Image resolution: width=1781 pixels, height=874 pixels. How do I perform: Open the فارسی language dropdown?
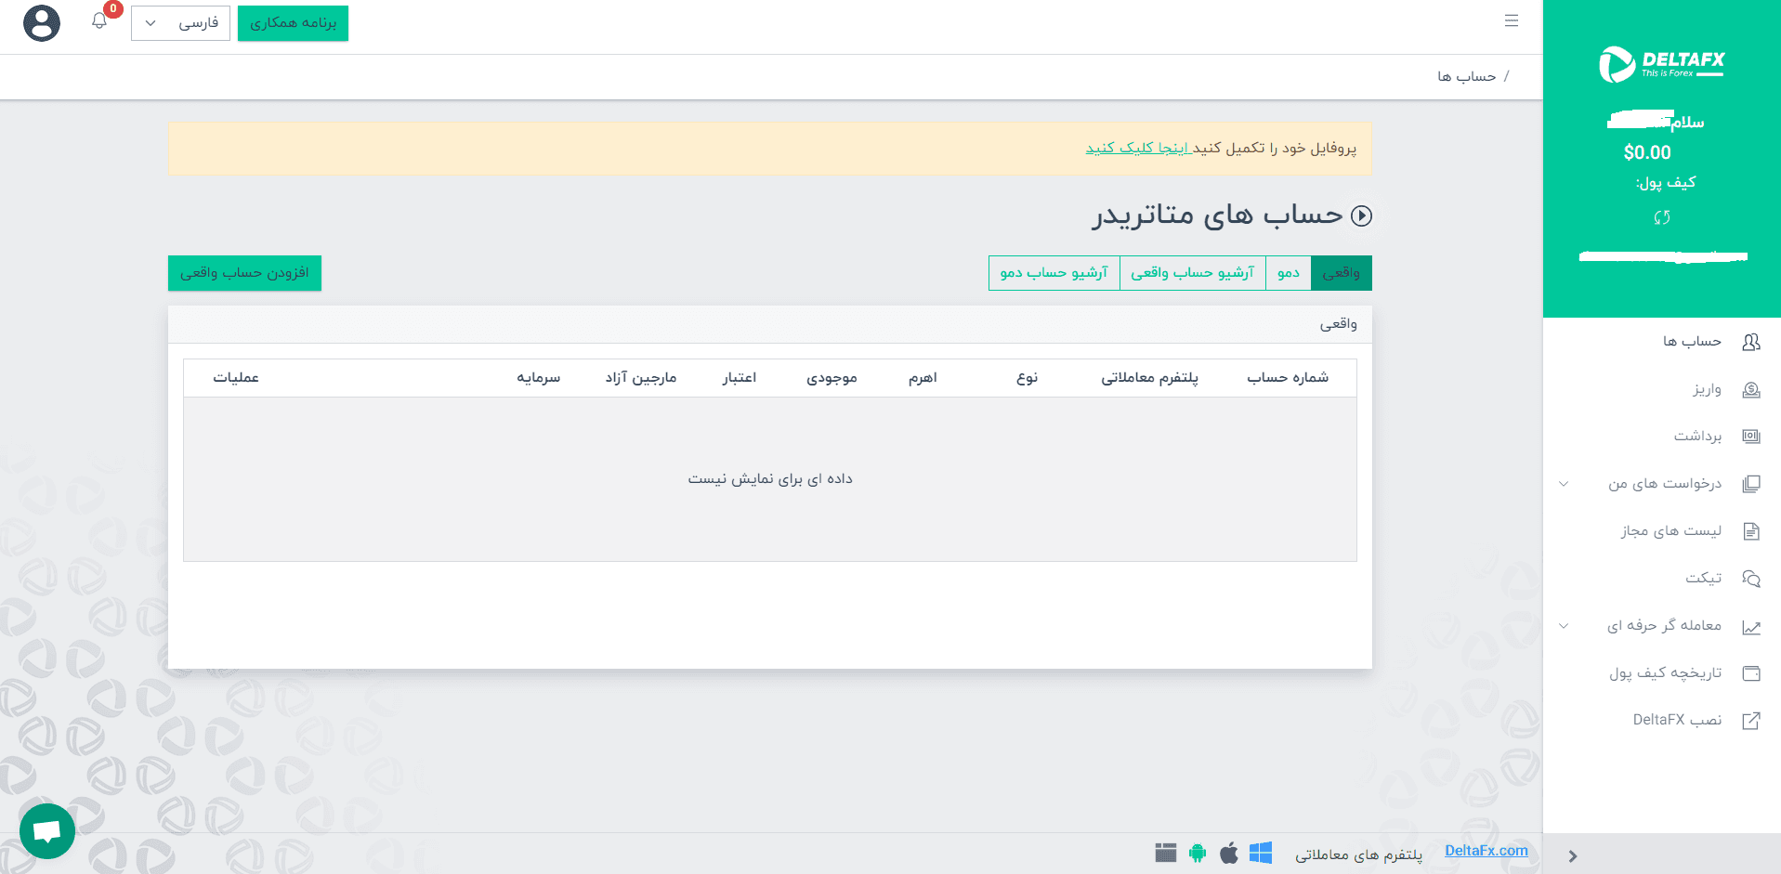[x=180, y=23]
